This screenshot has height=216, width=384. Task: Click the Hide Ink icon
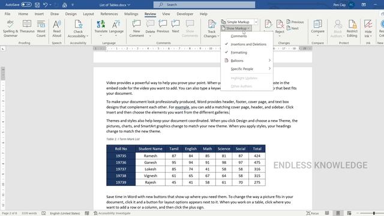(x=368, y=24)
